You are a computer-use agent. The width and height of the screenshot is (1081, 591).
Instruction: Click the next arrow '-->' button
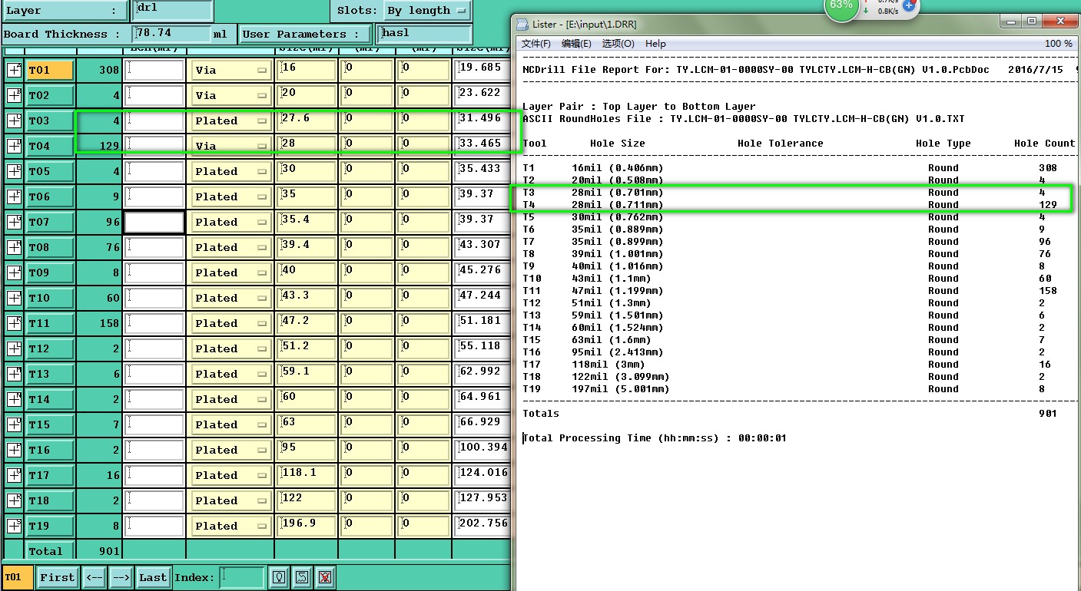[x=121, y=577]
